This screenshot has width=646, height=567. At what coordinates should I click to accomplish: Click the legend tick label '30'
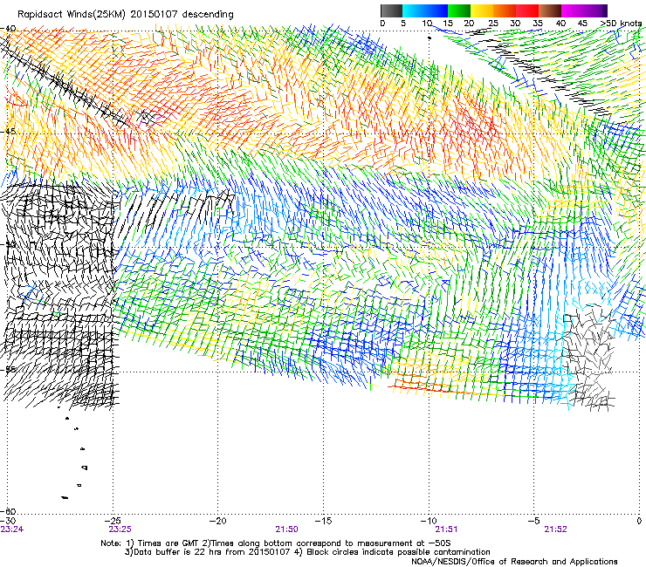[515, 24]
